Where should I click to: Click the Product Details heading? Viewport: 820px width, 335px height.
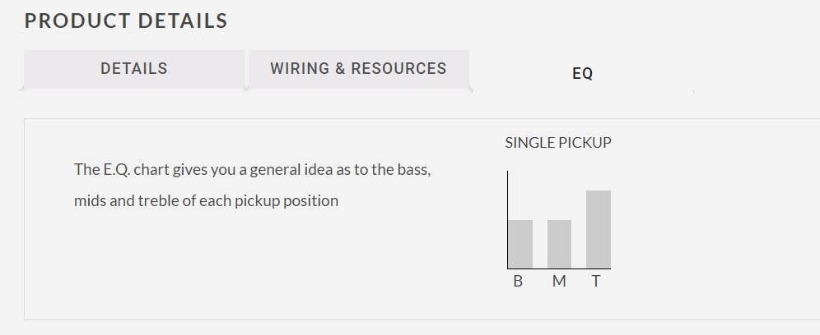126,21
